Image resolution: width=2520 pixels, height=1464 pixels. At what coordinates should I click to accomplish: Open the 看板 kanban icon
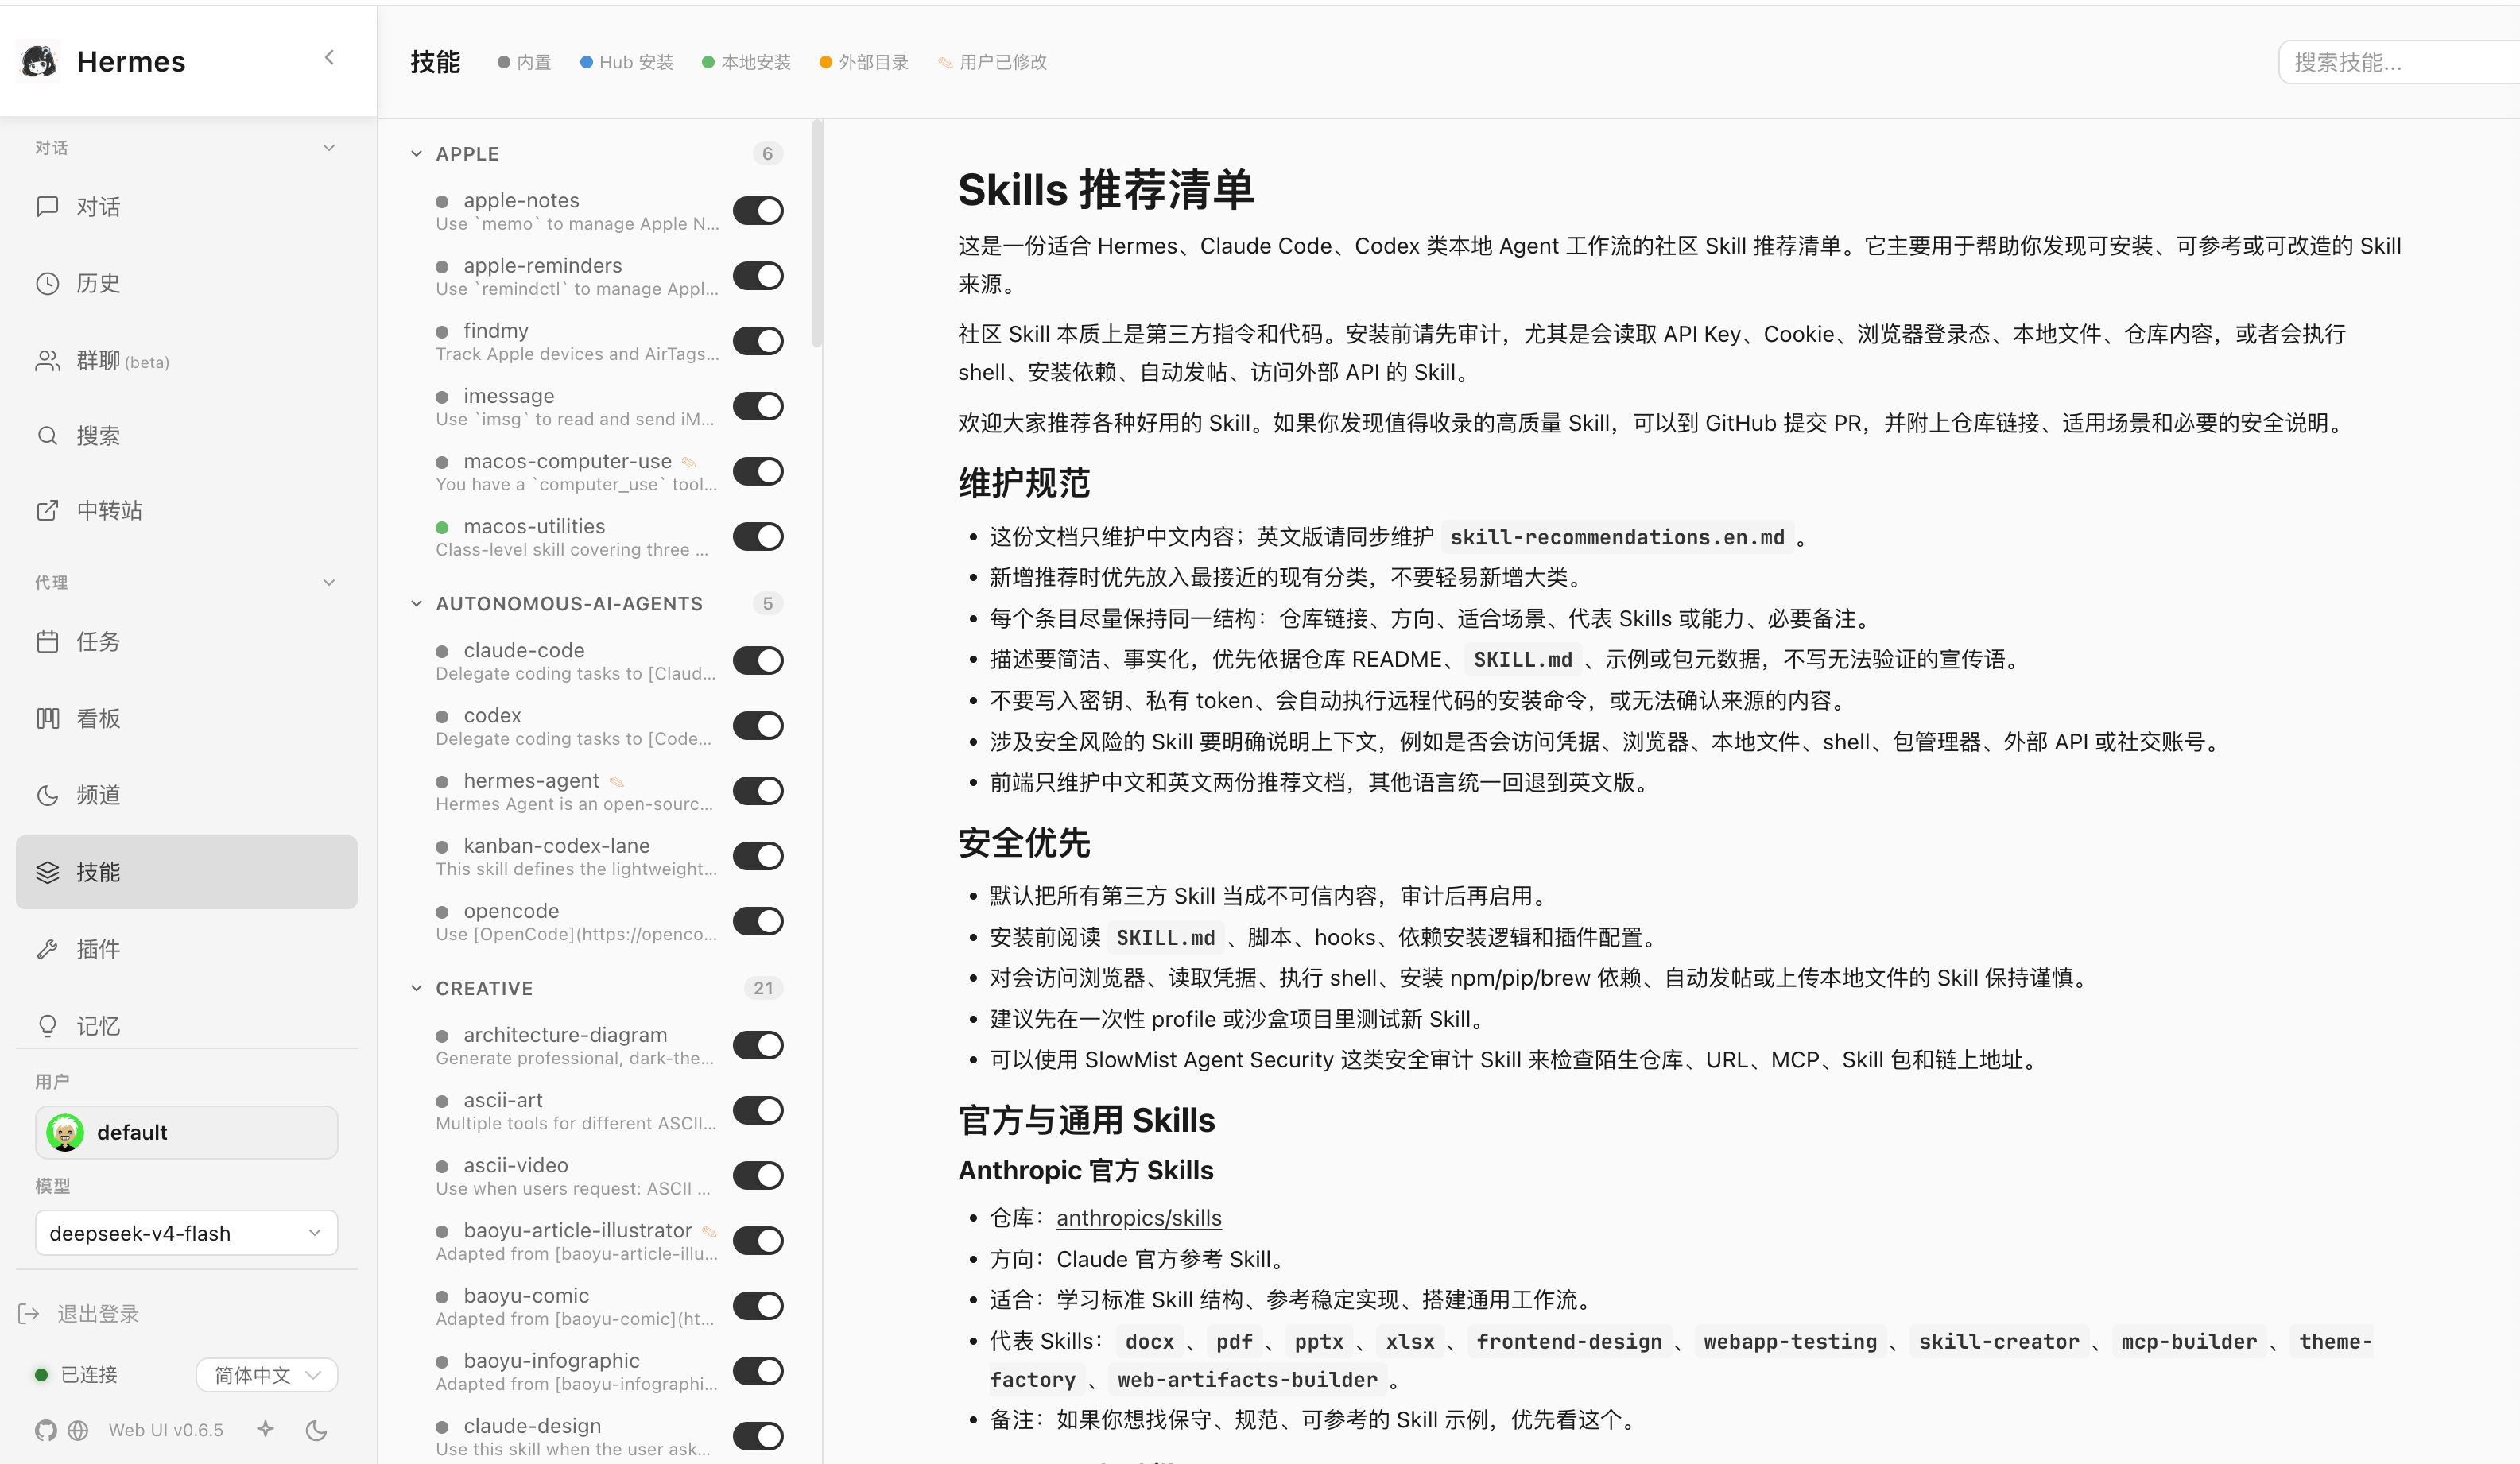[47, 718]
